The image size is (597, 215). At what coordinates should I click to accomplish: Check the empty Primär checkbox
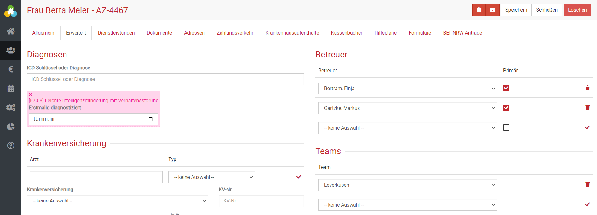(506, 127)
